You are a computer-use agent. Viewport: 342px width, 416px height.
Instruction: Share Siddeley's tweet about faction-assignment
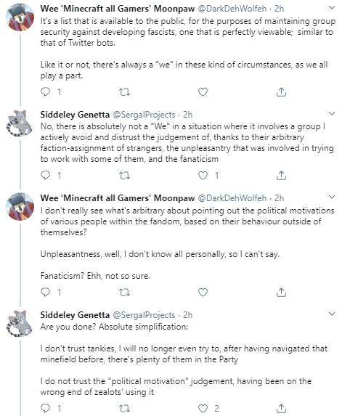281,176
